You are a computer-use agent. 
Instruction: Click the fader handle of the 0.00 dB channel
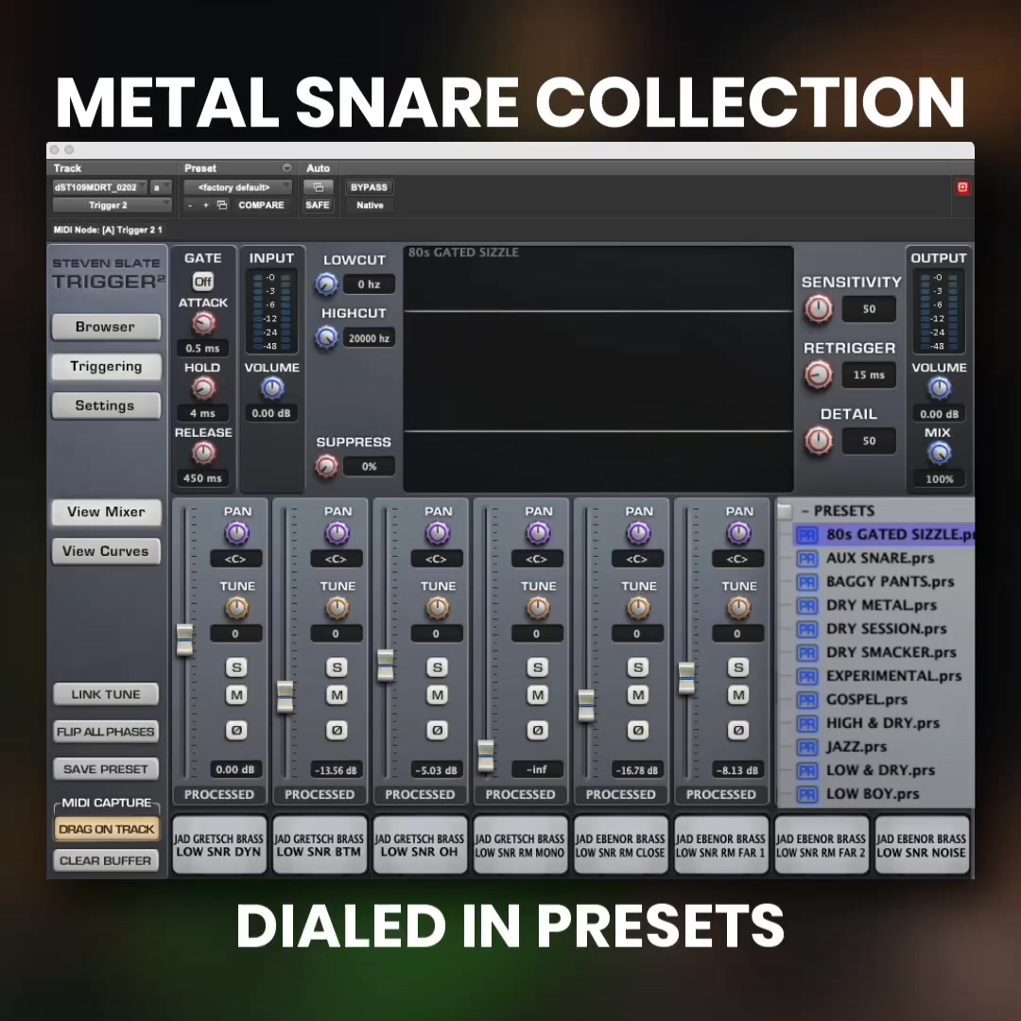[x=185, y=639]
